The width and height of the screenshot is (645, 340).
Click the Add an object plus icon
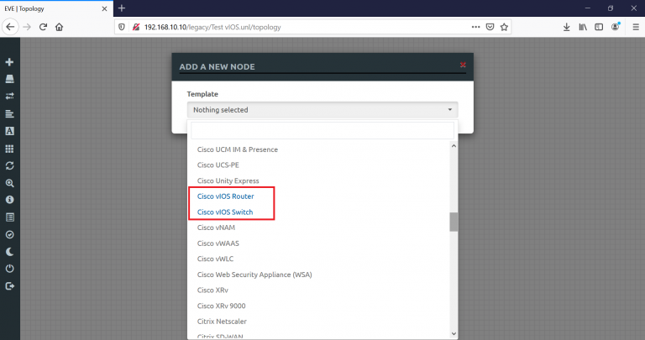tap(9, 62)
